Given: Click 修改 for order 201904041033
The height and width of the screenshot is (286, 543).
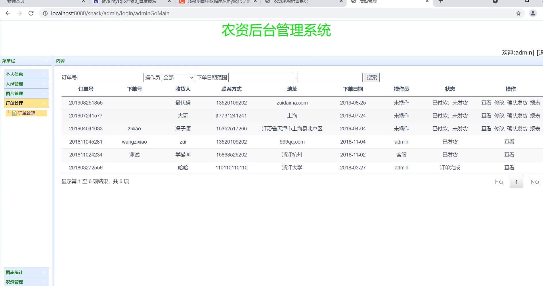Looking at the screenshot, I should (x=499, y=129).
